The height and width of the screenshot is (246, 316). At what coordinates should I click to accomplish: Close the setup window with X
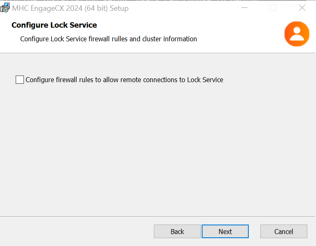[x=302, y=8]
